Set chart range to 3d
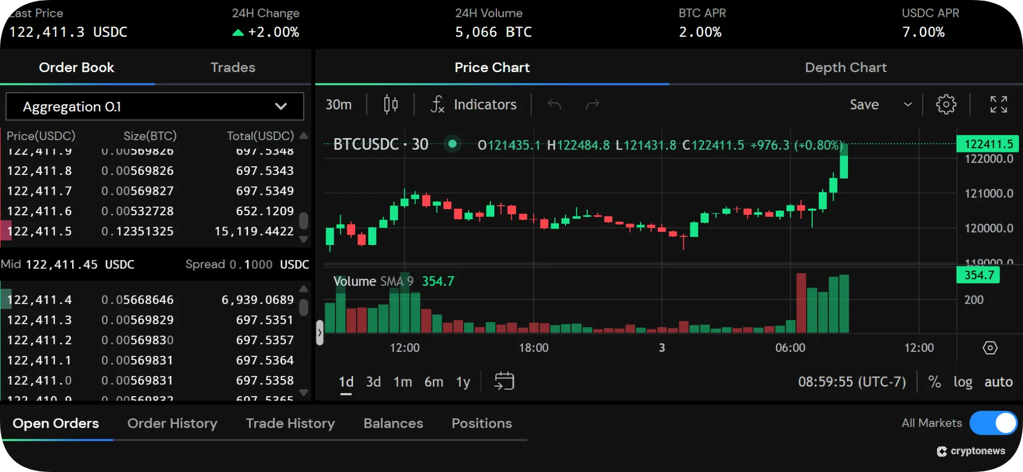Screen dimensions: 1023x472 pyautogui.click(x=374, y=381)
